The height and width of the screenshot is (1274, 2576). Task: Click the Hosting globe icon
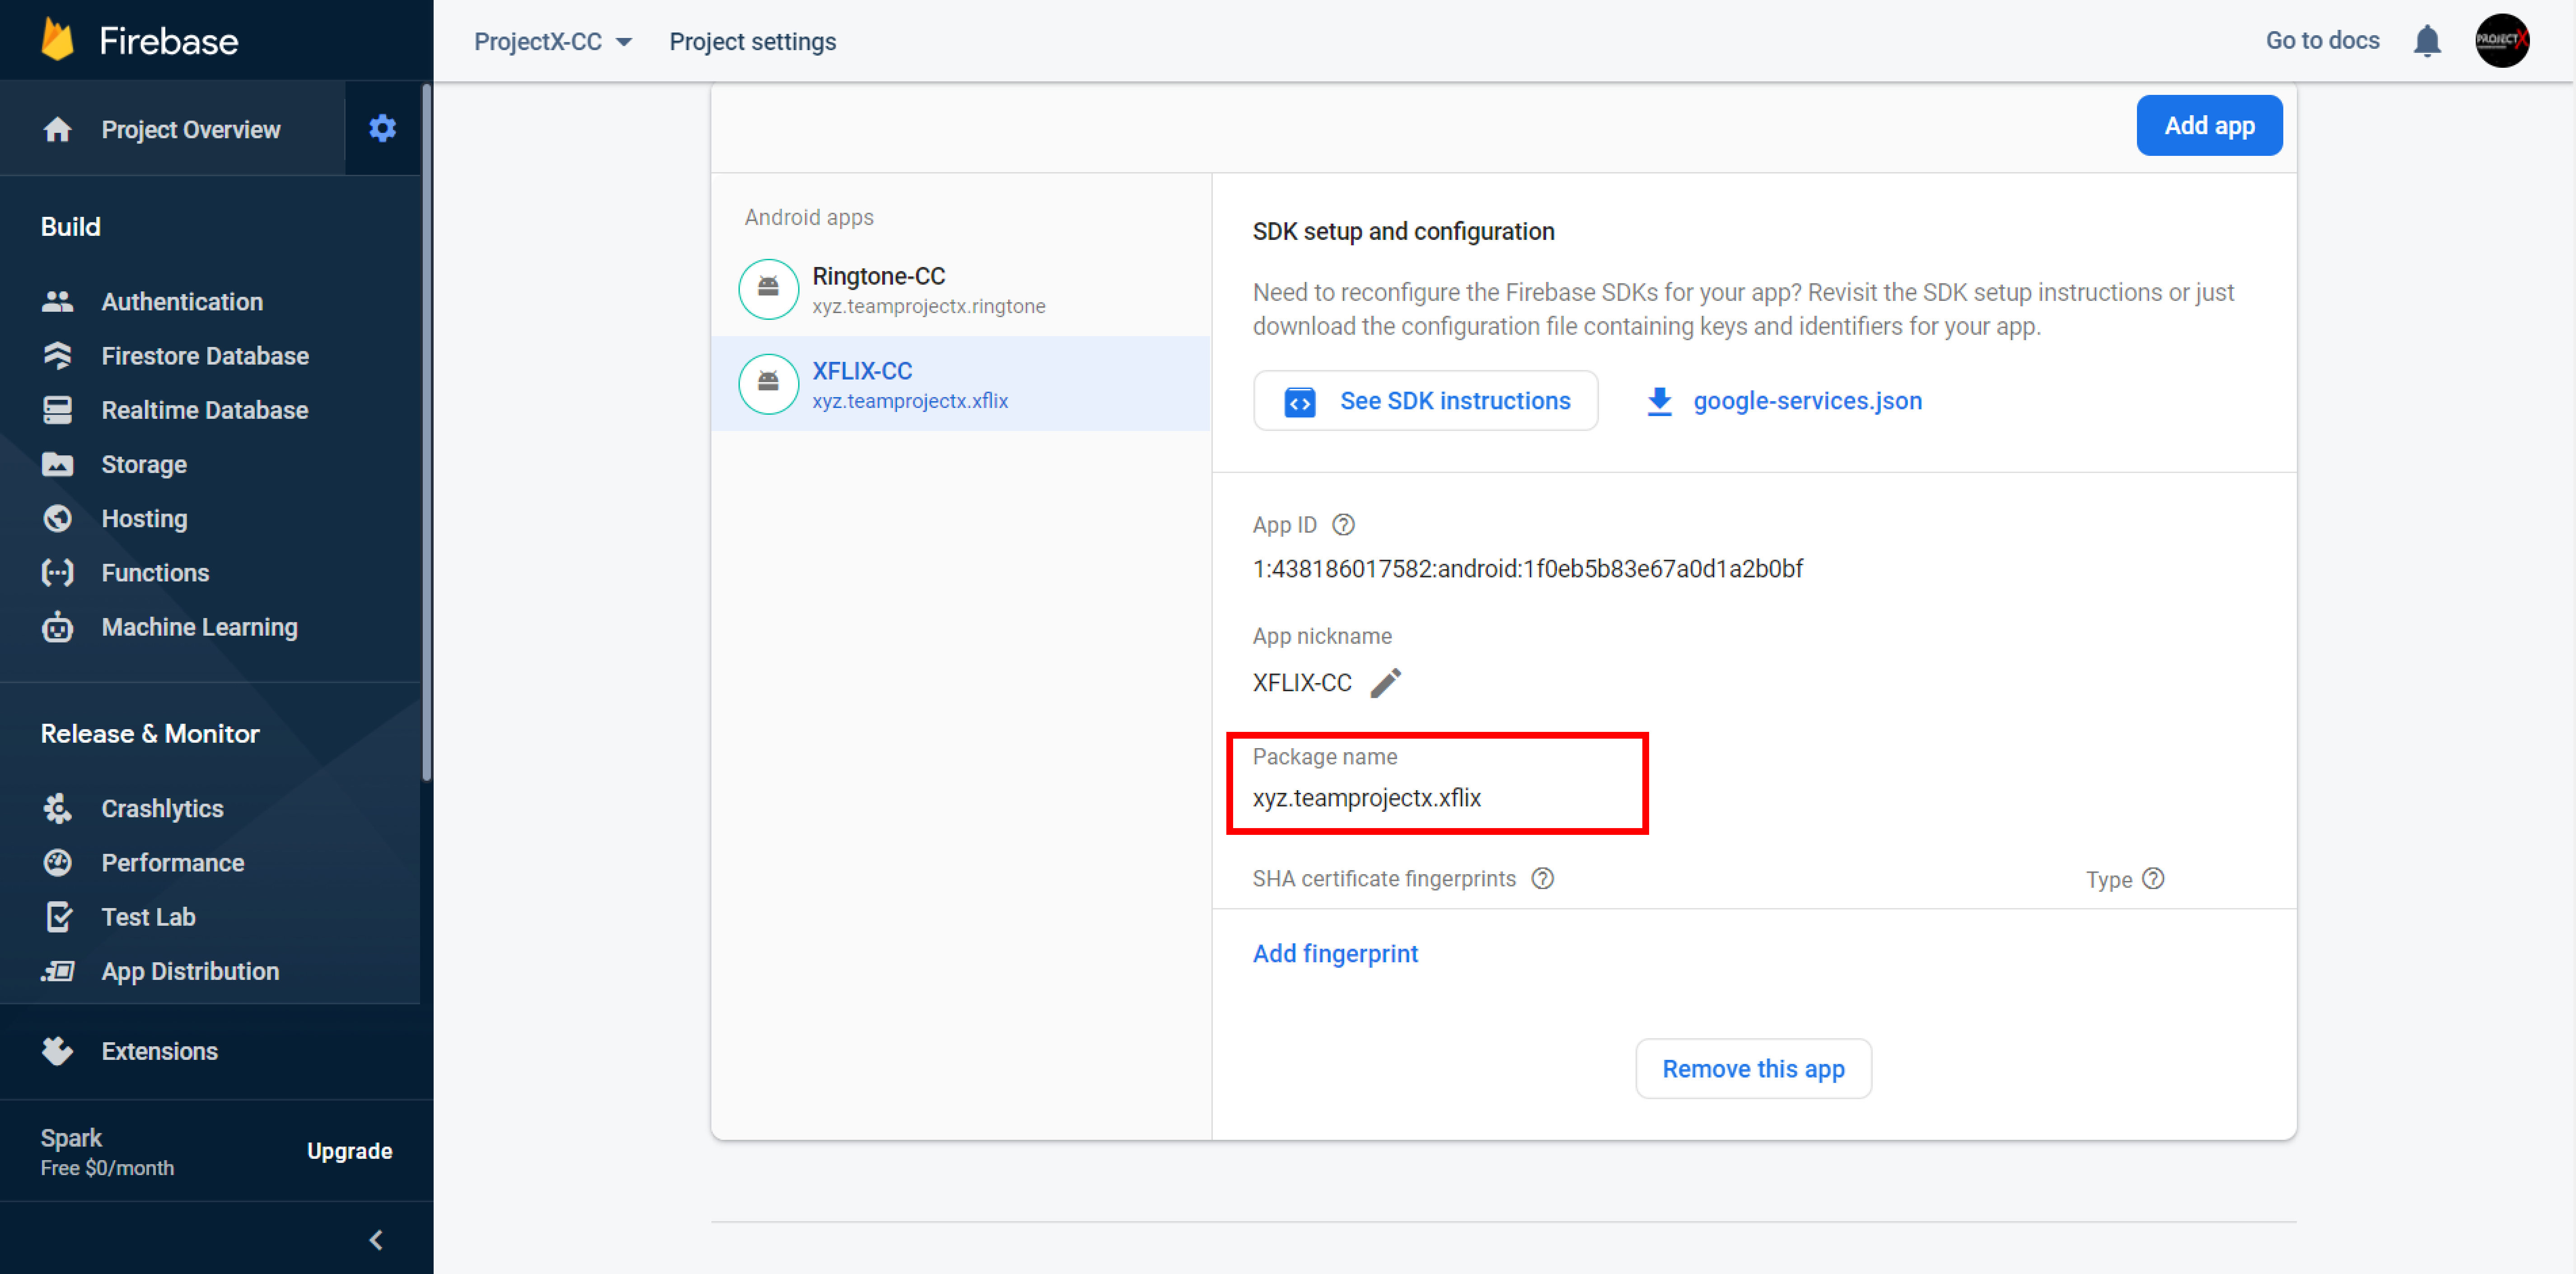coord(58,518)
